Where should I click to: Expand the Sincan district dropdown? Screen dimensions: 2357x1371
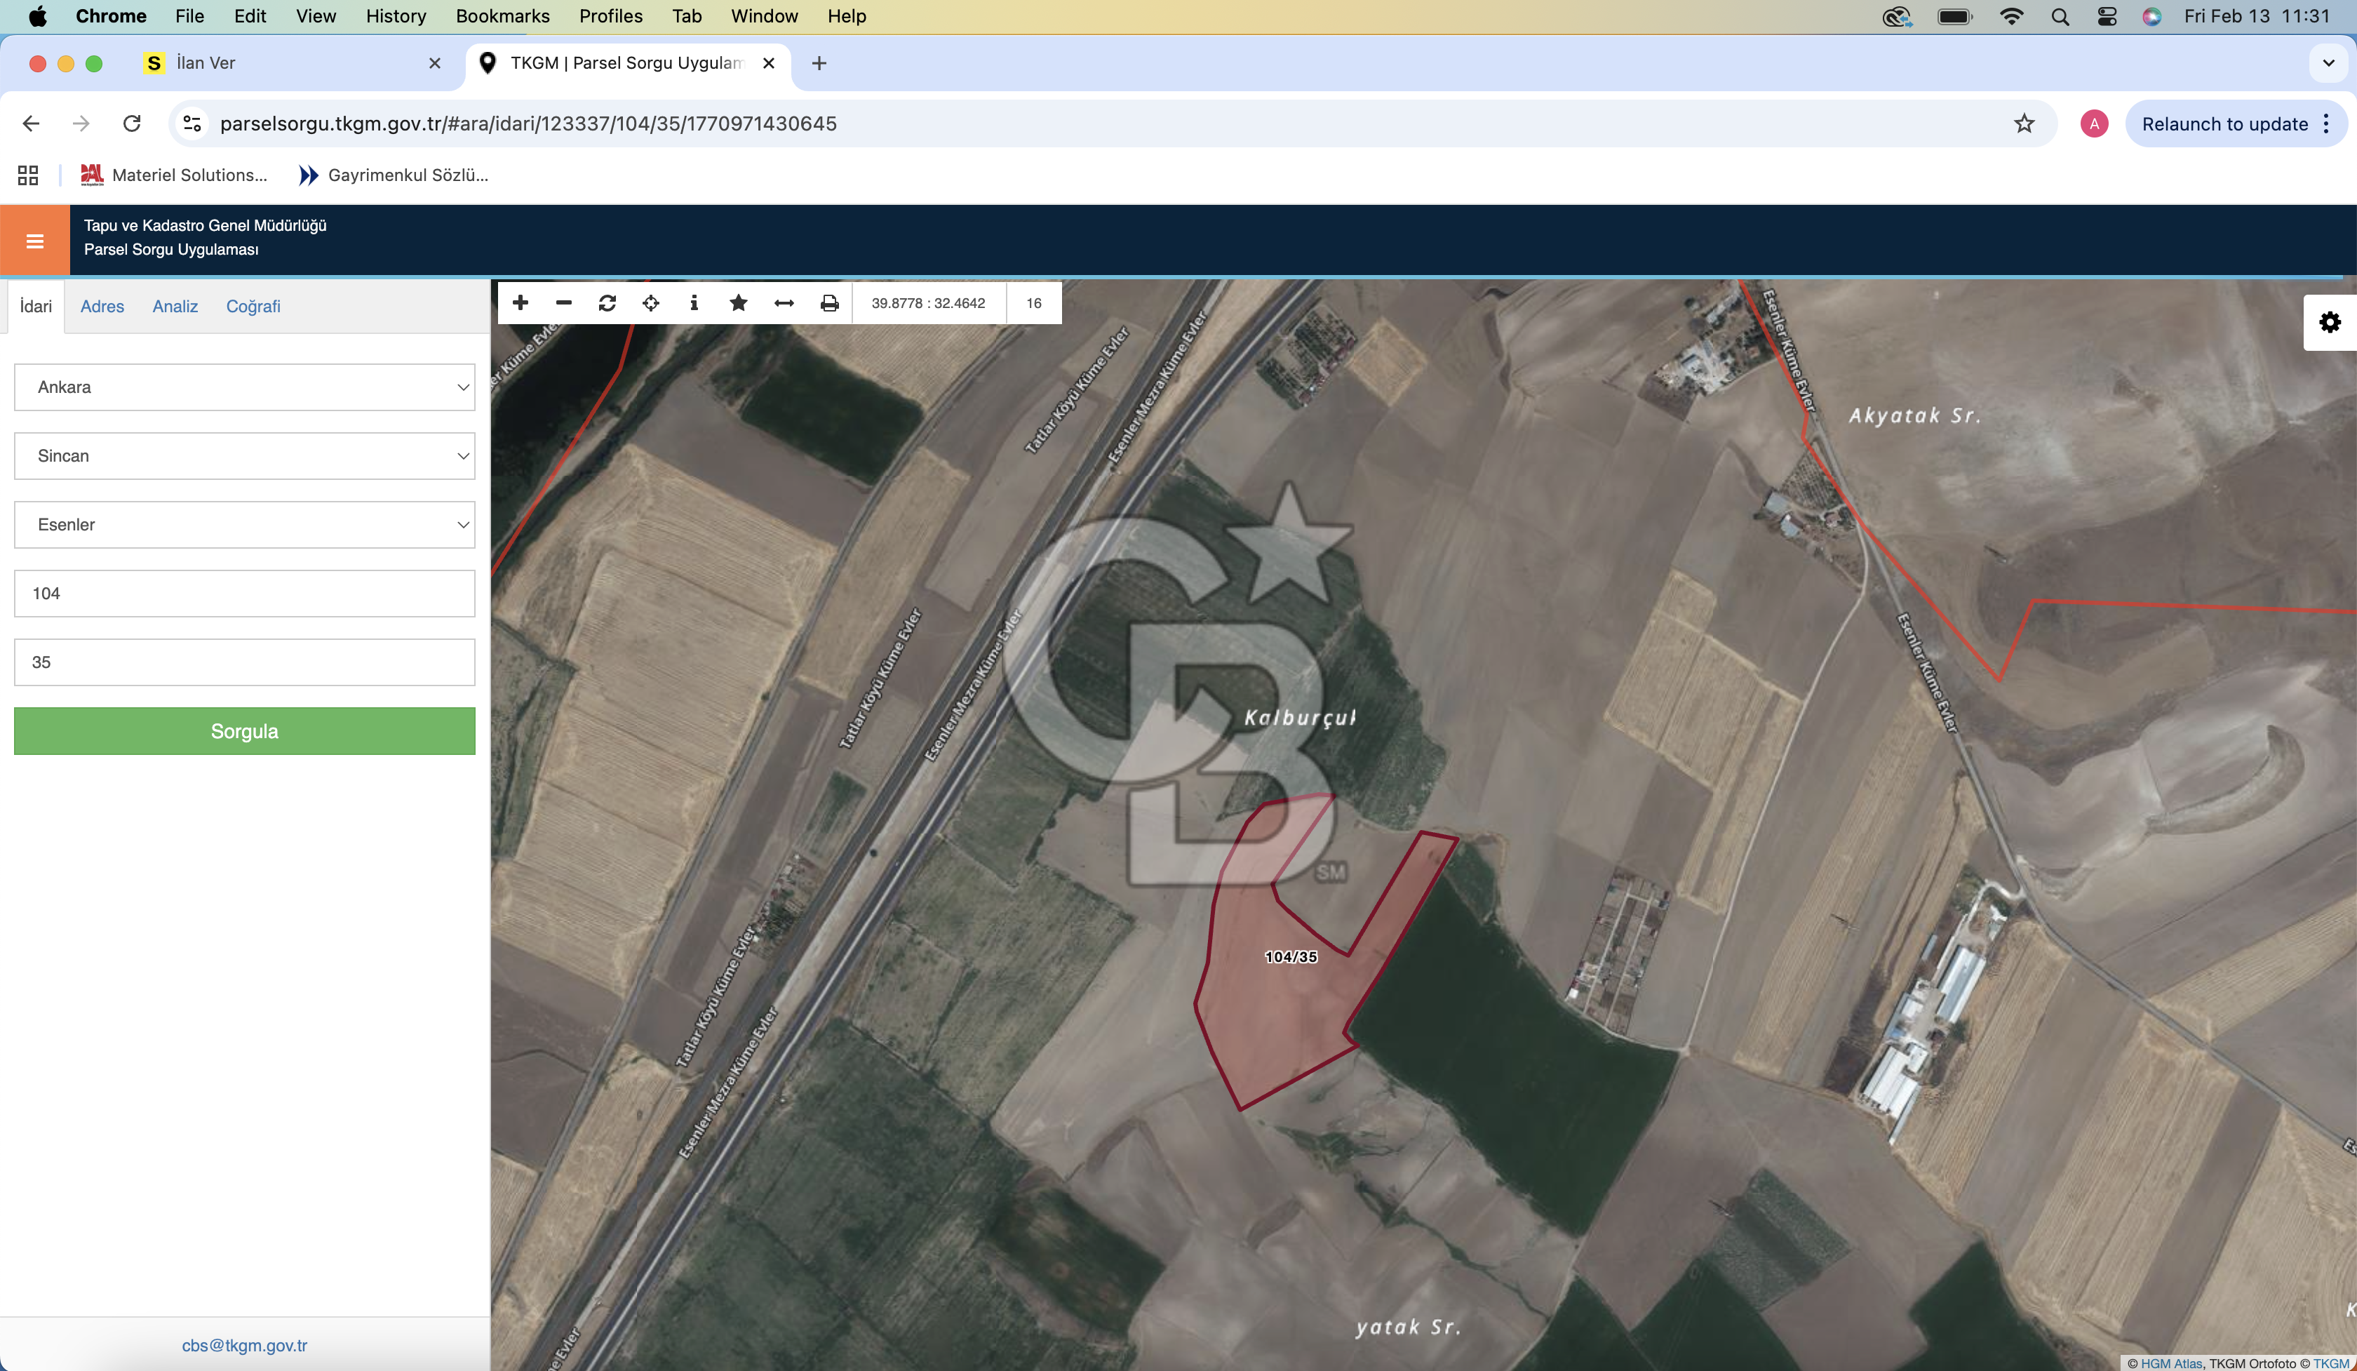pyautogui.click(x=244, y=456)
